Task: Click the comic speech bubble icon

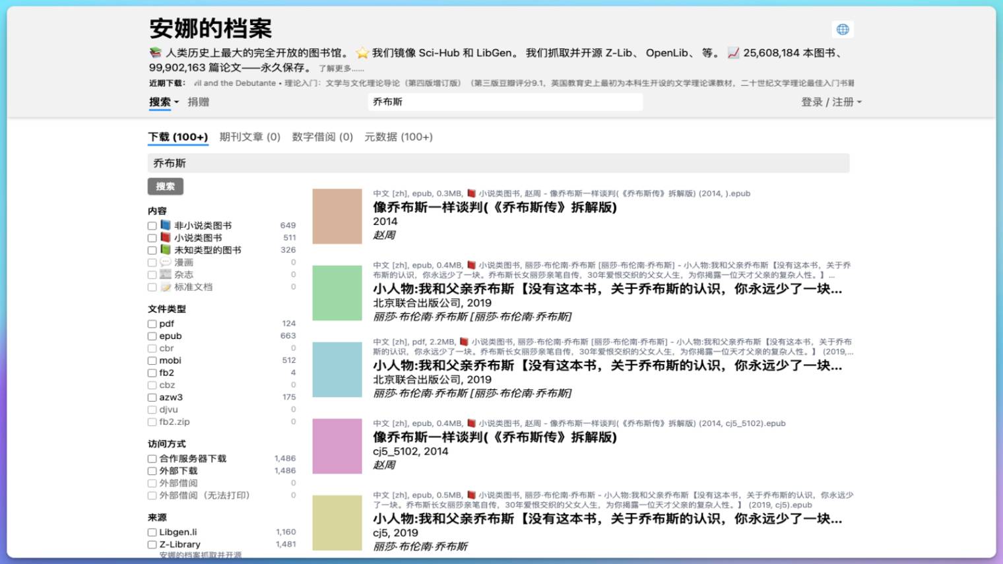Action: tap(166, 263)
